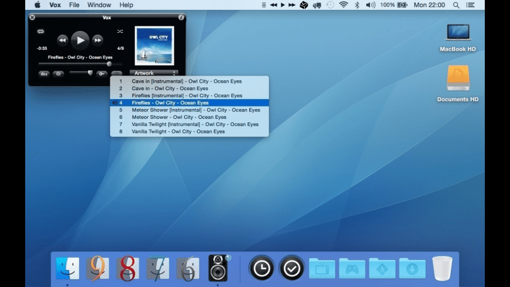The height and width of the screenshot is (287, 510).
Task: Select track 7 Vanilla Twilight [Instrumental]
Action: click(x=189, y=124)
